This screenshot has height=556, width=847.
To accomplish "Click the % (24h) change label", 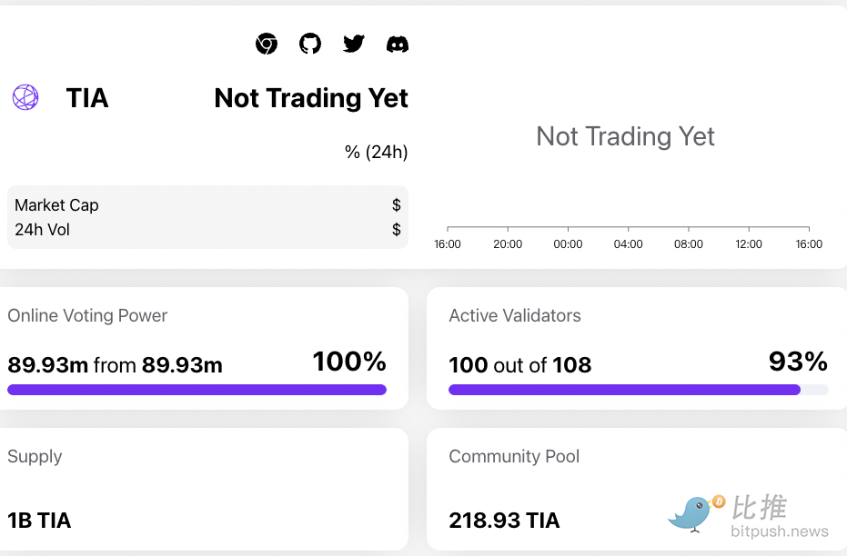I will pos(376,153).
